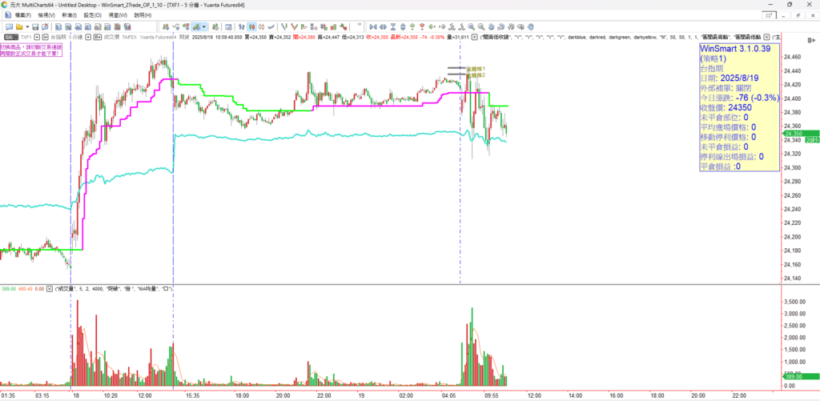Click the Save workspace icon in toolbar
Image resolution: width=820 pixels, height=401 pixels.
(x=34, y=26)
